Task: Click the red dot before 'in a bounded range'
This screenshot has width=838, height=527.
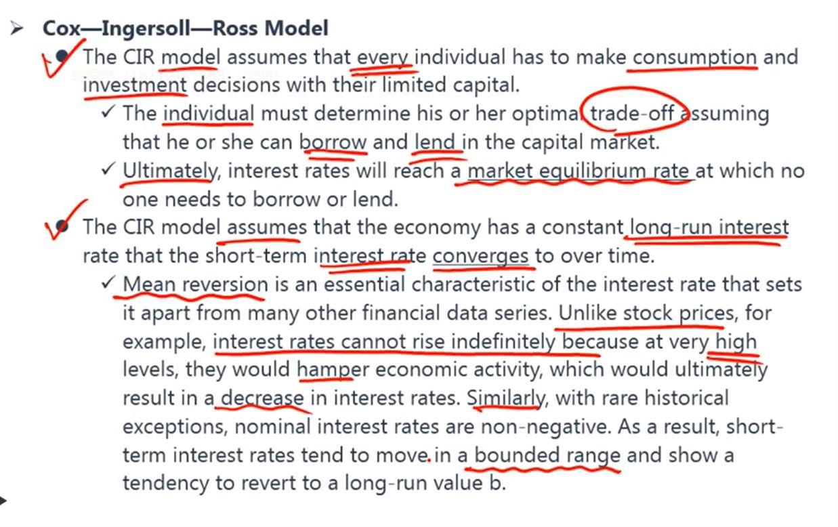Action: coord(430,459)
